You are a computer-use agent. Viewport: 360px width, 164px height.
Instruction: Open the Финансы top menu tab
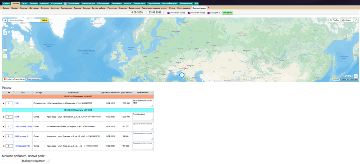click(x=44, y=3)
